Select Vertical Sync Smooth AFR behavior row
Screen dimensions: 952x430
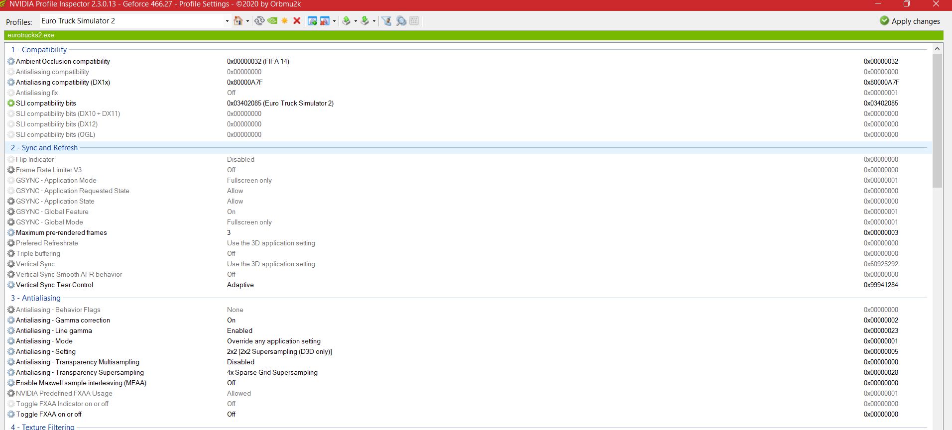468,275
